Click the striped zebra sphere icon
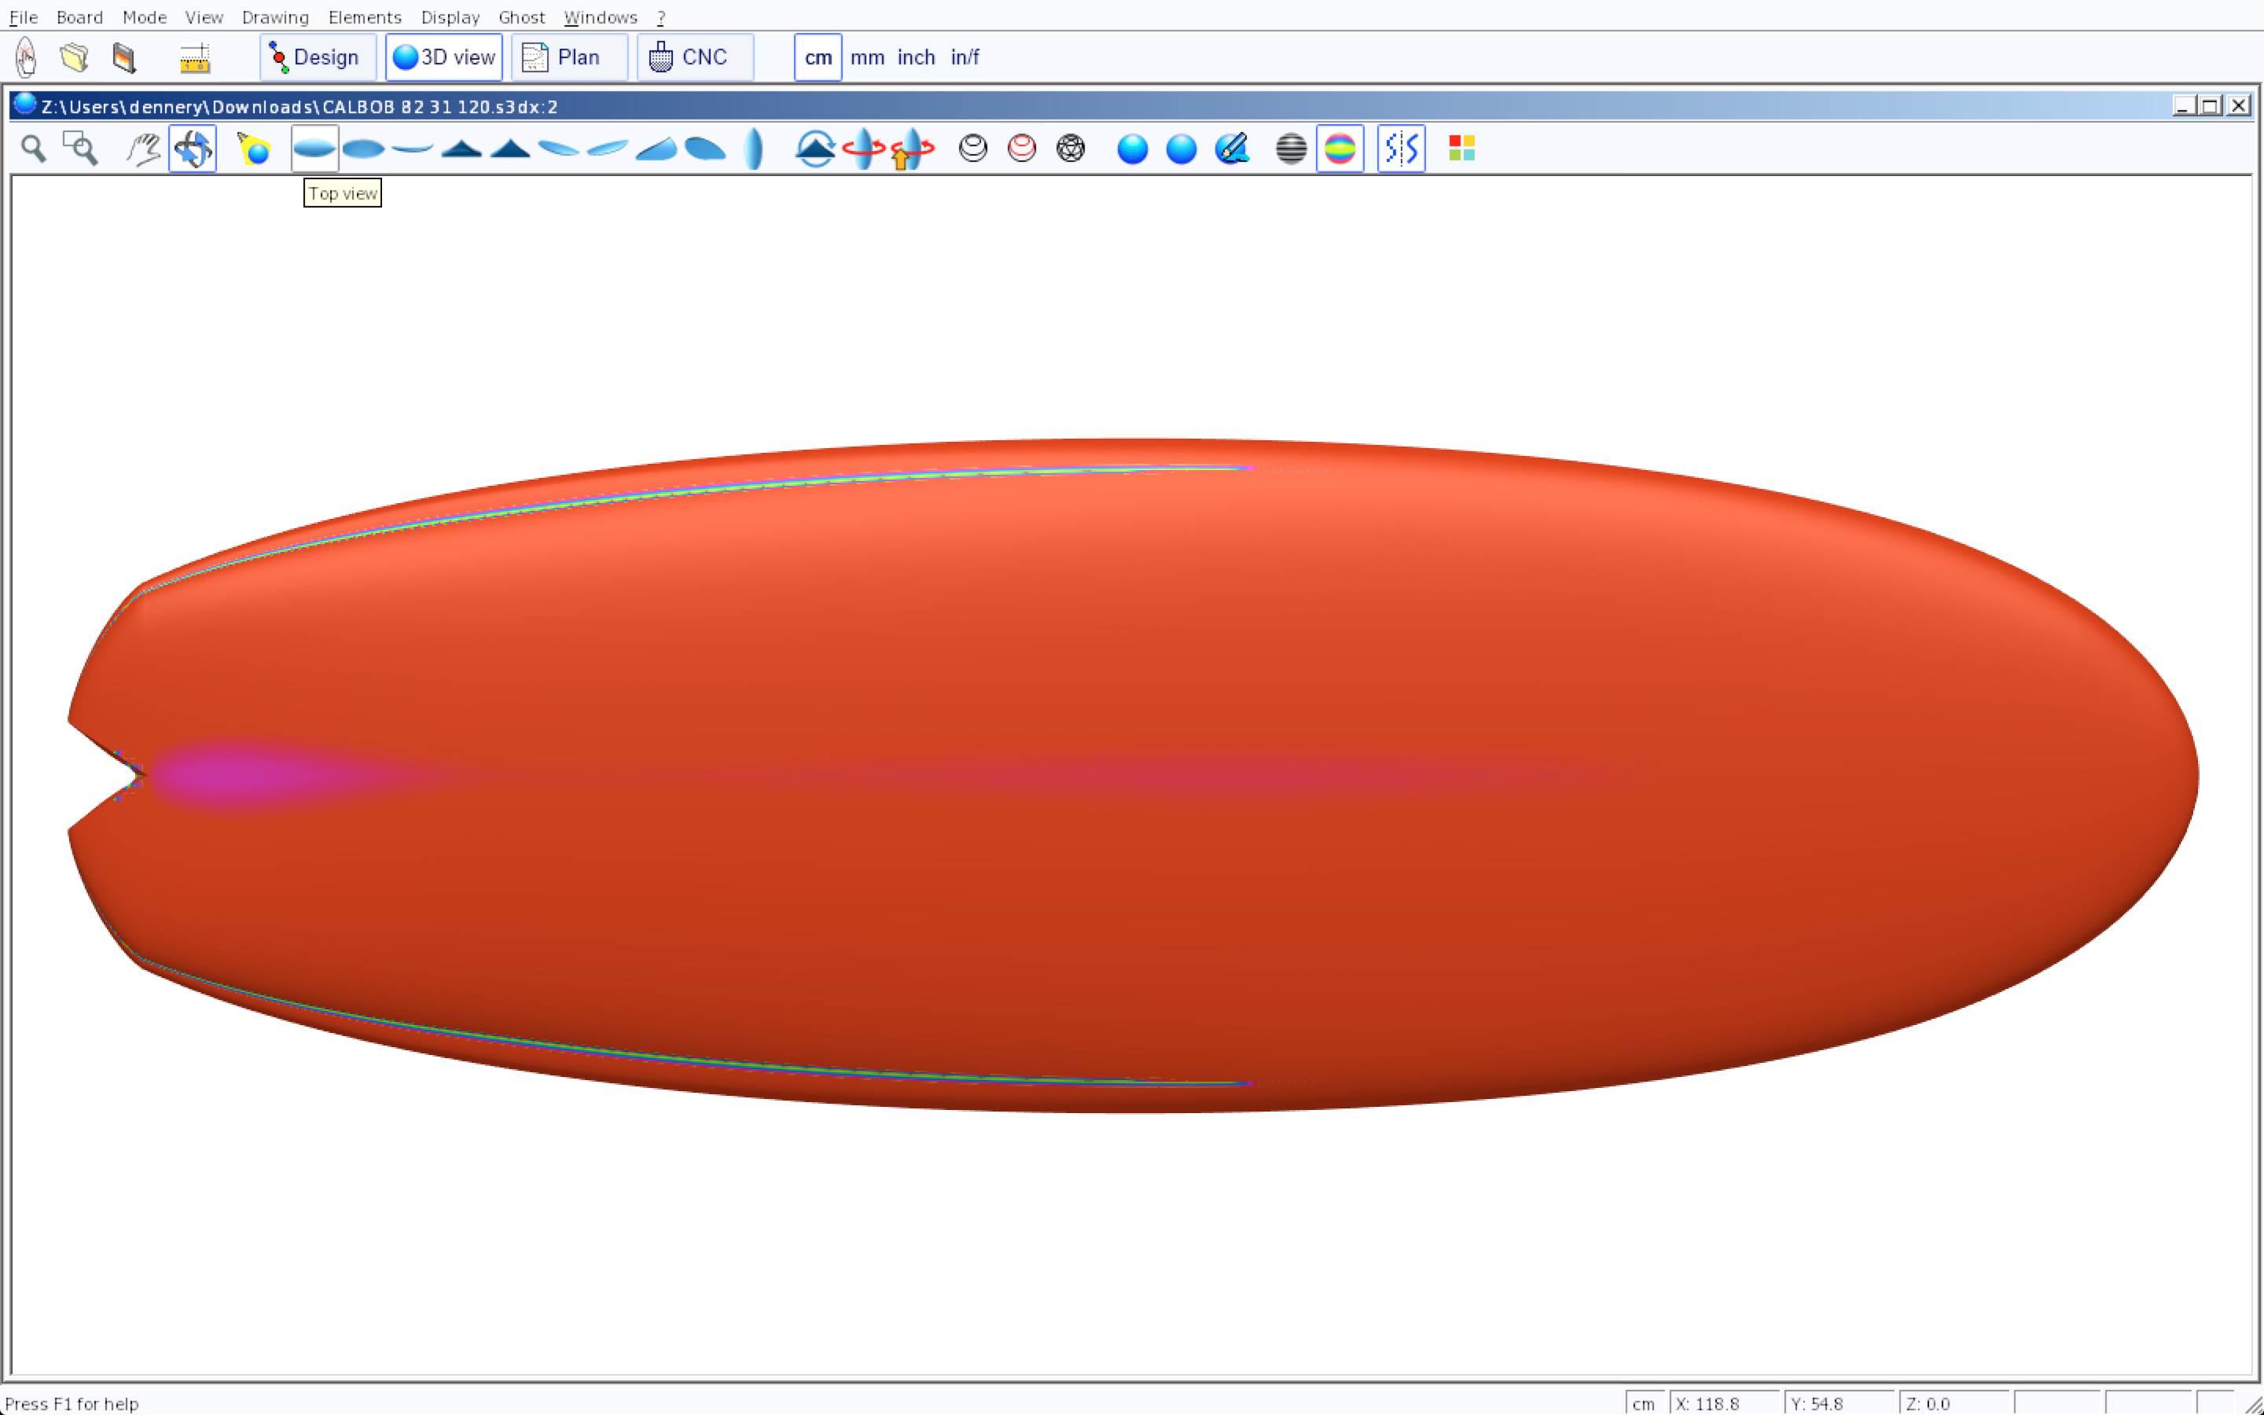 [x=1291, y=149]
